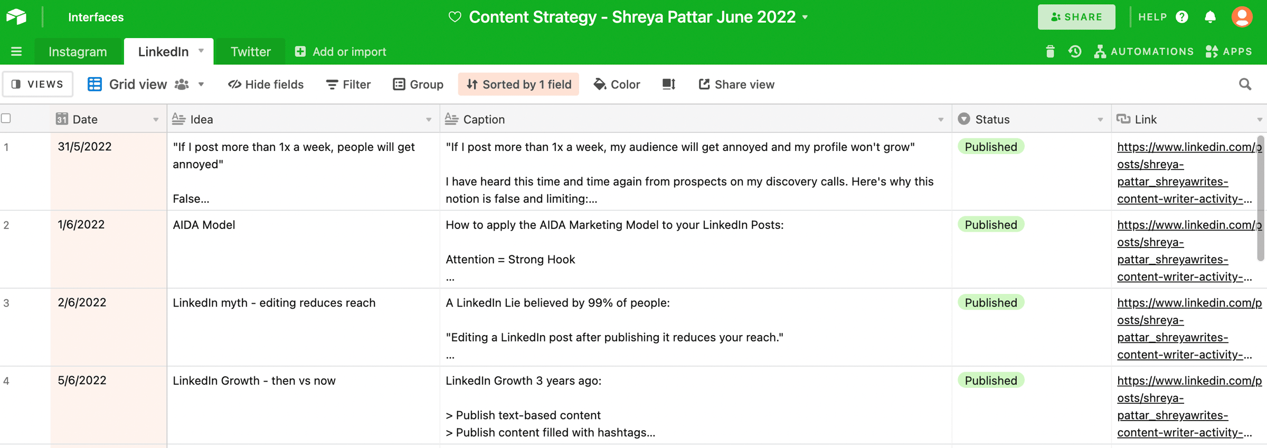Open the Group options
Viewport: 1267px width, 448px height.
point(418,84)
